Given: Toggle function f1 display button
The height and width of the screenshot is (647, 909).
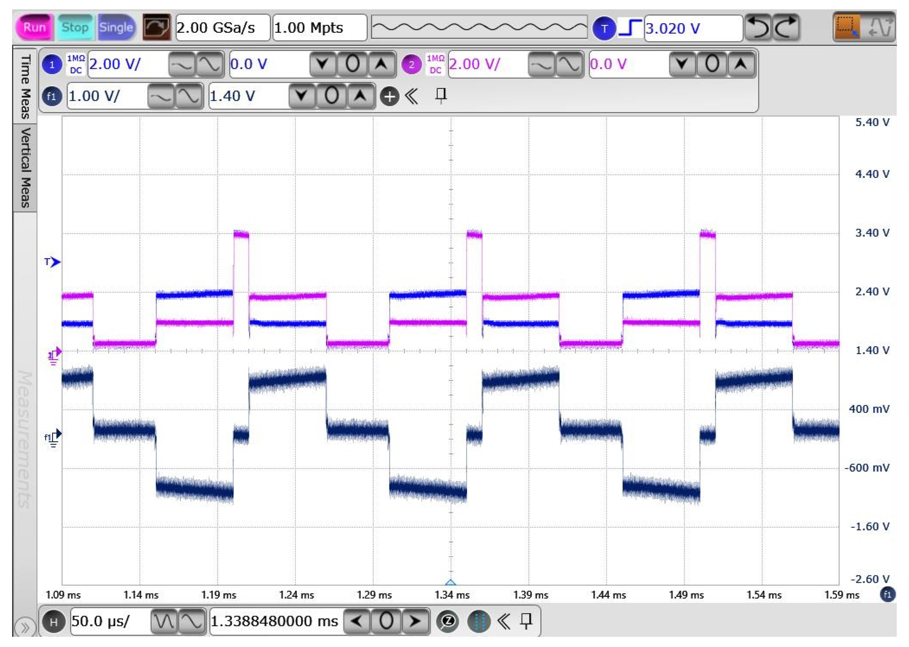Looking at the screenshot, I should point(52,96).
